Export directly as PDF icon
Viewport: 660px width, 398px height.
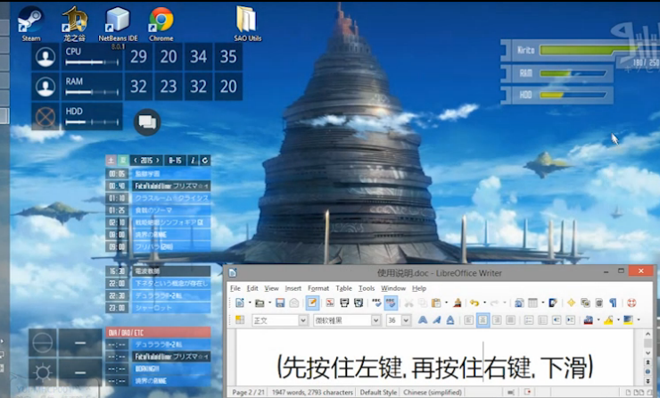click(330, 303)
